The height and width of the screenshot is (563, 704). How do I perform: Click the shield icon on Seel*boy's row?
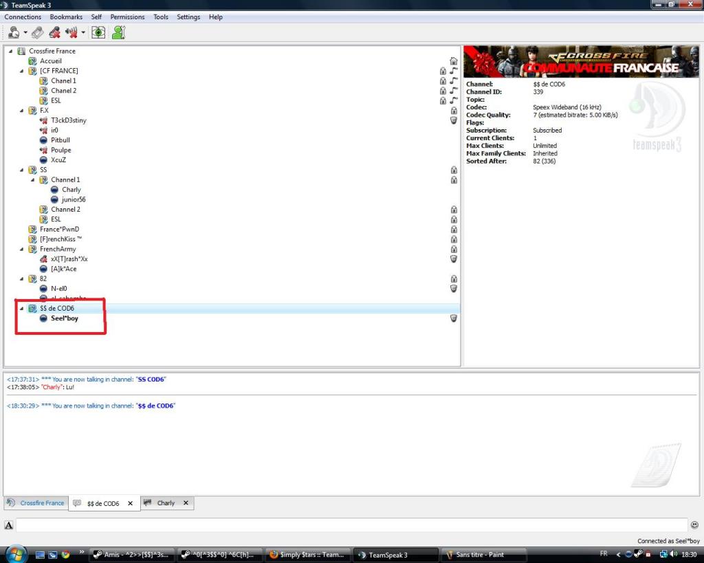coord(454,318)
